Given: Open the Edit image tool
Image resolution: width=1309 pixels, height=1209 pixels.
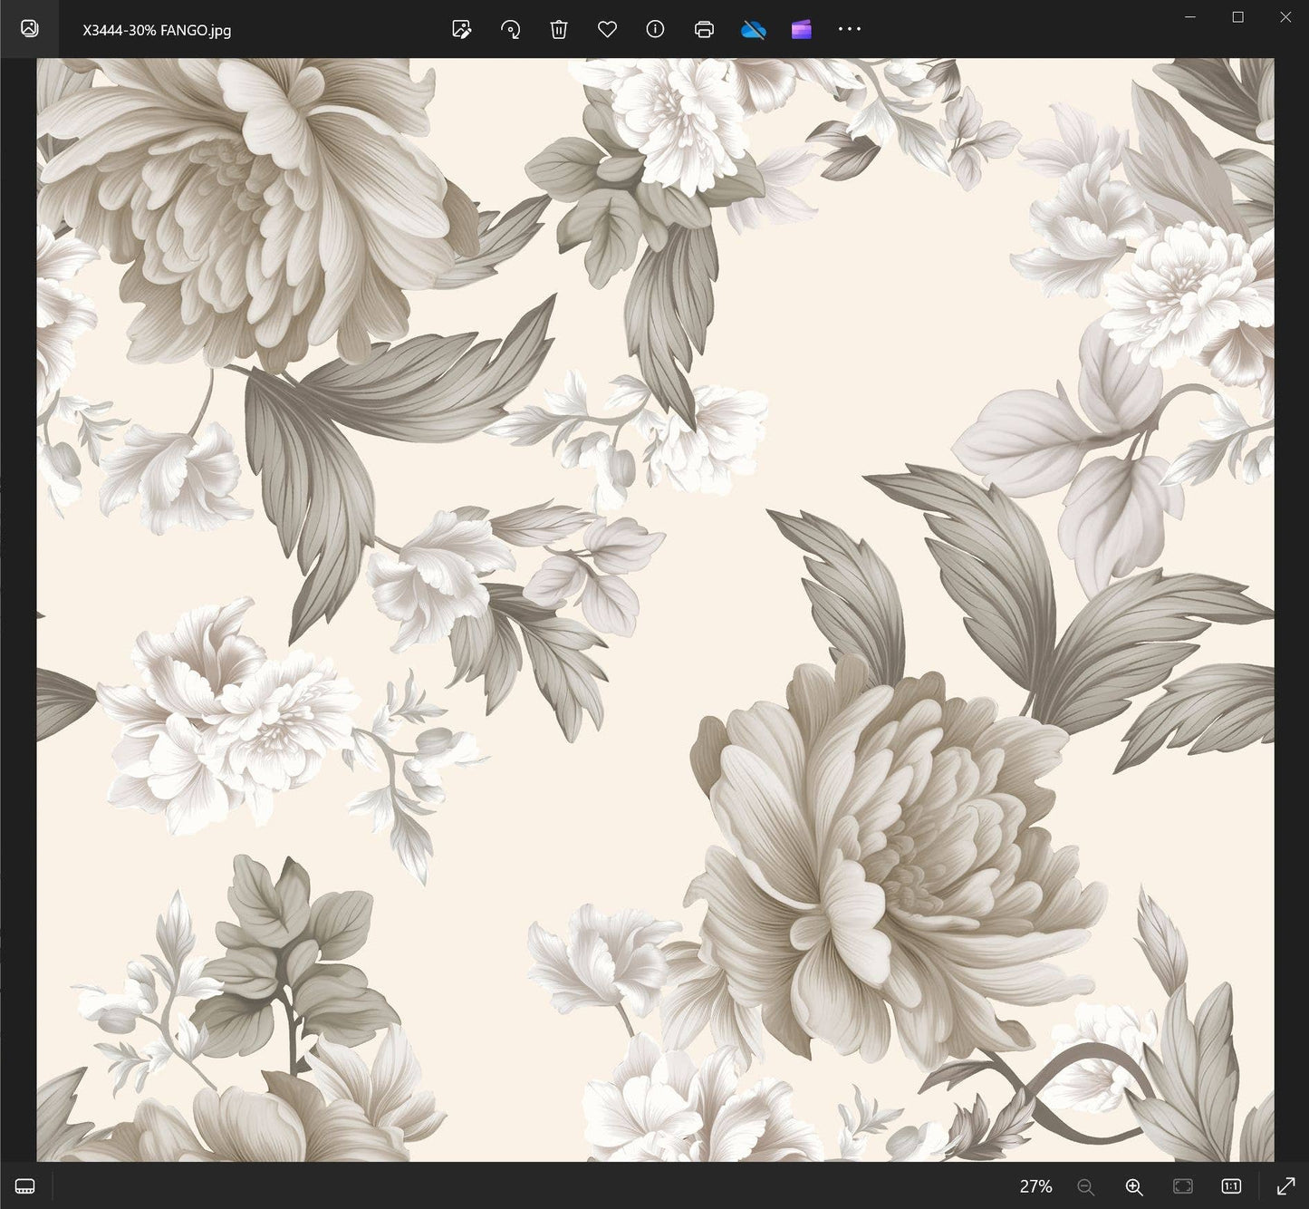Looking at the screenshot, I should 462,29.
